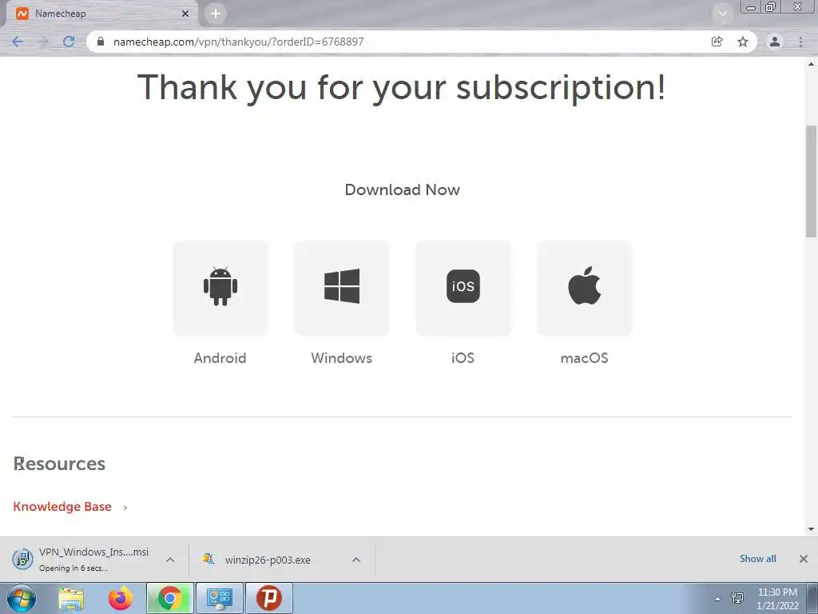Expand options for the winzip26-p003.exe download
This screenshot has width=818, height=614.
coord(356,560)
